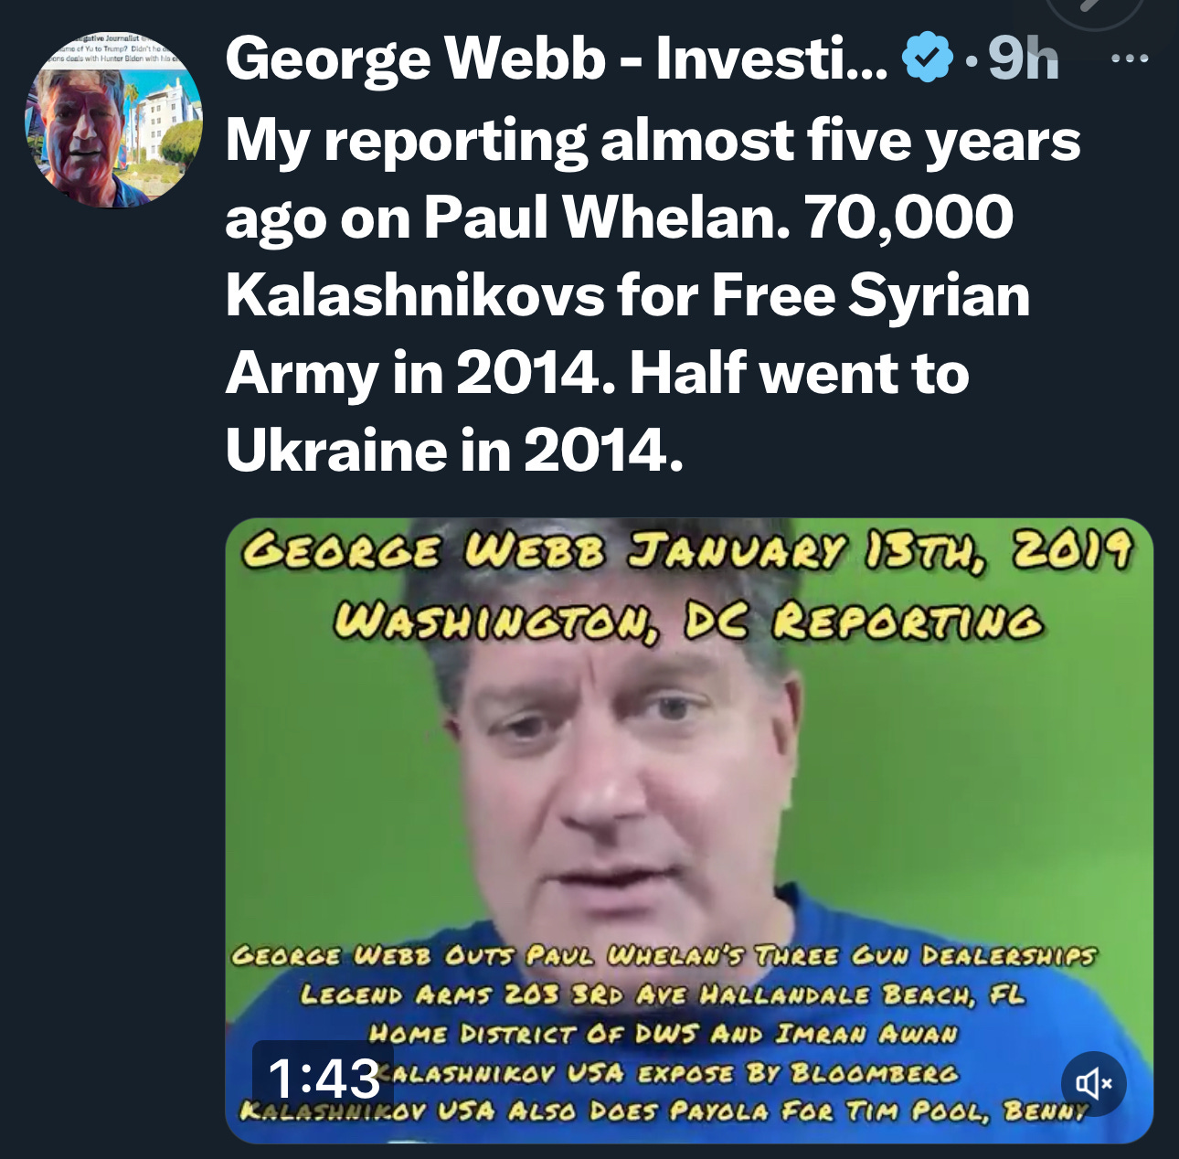Click the tweet line ending Ukraine in 2014

coord(453,450)
